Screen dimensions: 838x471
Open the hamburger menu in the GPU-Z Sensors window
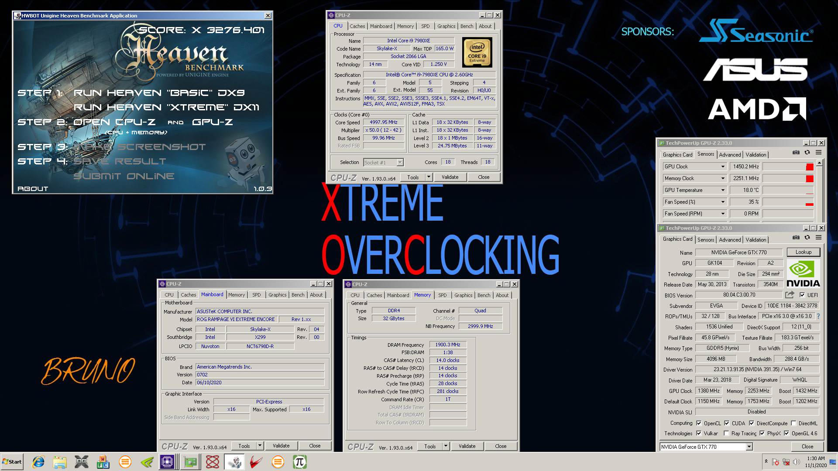818,153
